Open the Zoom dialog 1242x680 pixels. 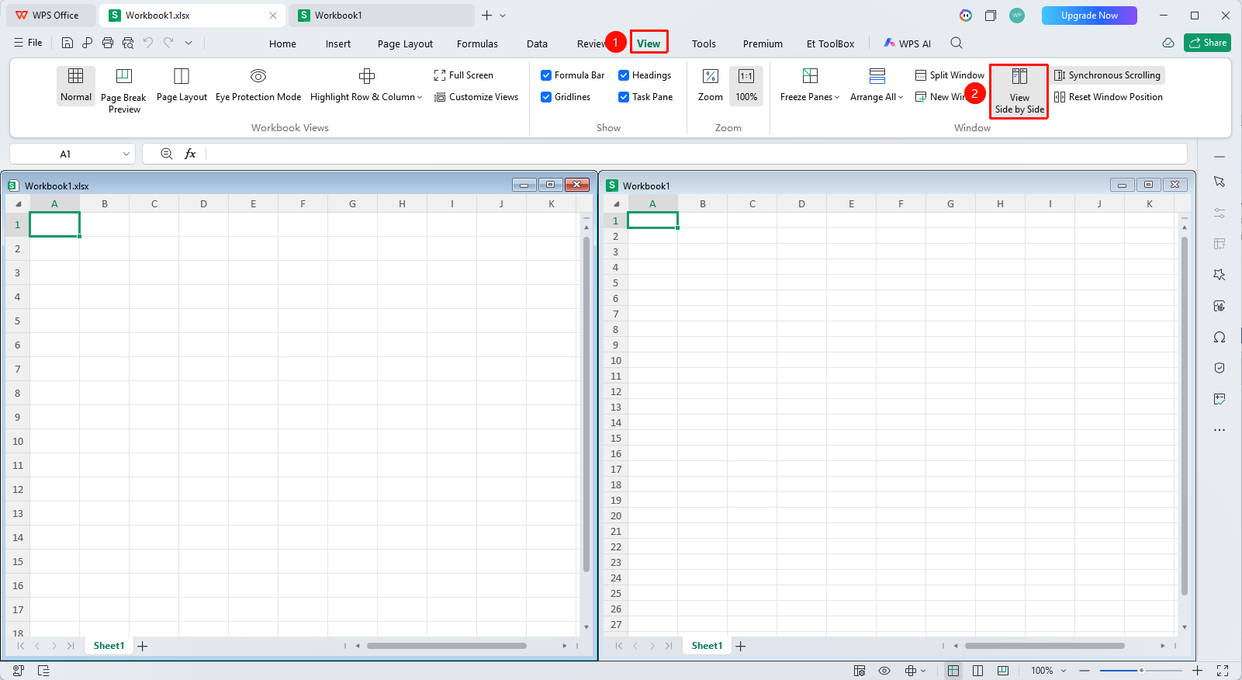tap(711, 85)
